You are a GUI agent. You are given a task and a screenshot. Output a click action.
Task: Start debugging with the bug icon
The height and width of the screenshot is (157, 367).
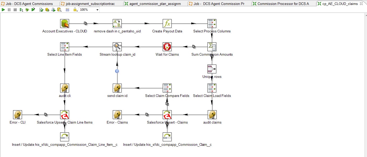coord(27,10)
